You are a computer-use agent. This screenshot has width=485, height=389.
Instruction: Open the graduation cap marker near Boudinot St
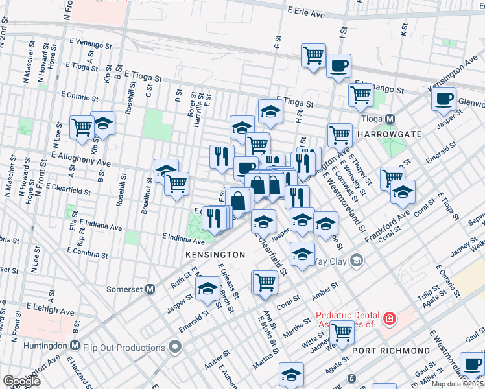click(165, 169)
